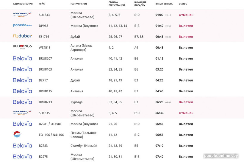Select flight number WZ4515 to Astana
The width and height of the screenshot is (244, 162).
(45, 48)
